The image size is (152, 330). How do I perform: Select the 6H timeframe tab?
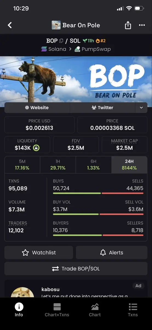pos(93,165)
